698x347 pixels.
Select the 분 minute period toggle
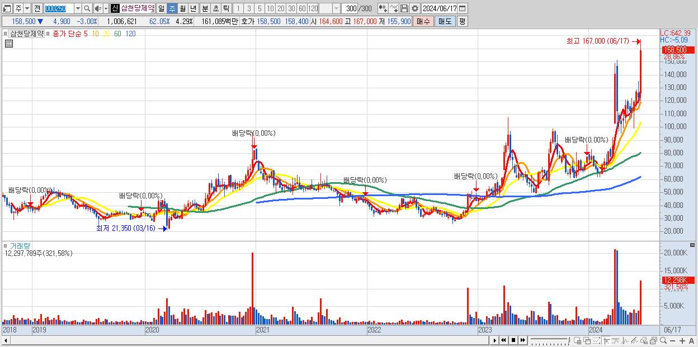pos(205,9)
